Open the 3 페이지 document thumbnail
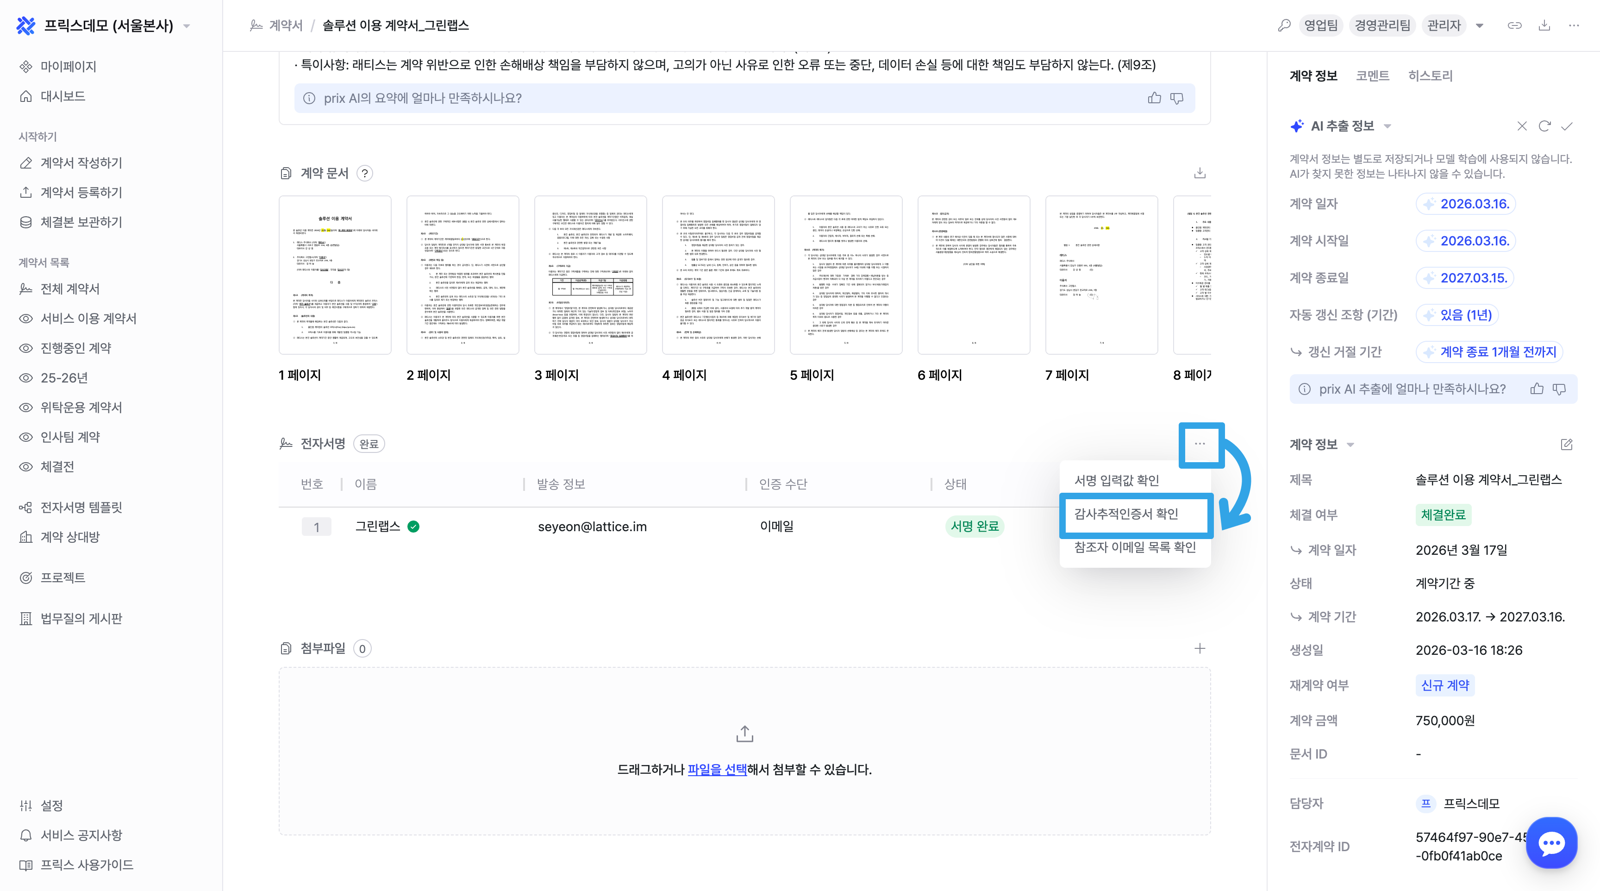The height and width of the screenshot is (891, 1600). tap(590, 275)
